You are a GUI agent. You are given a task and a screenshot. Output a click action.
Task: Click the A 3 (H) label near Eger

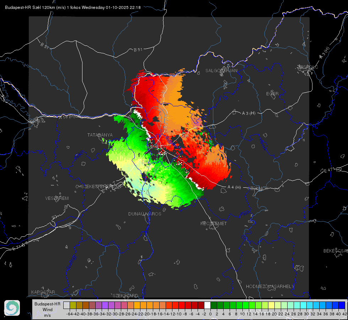(x=249, y=113)
